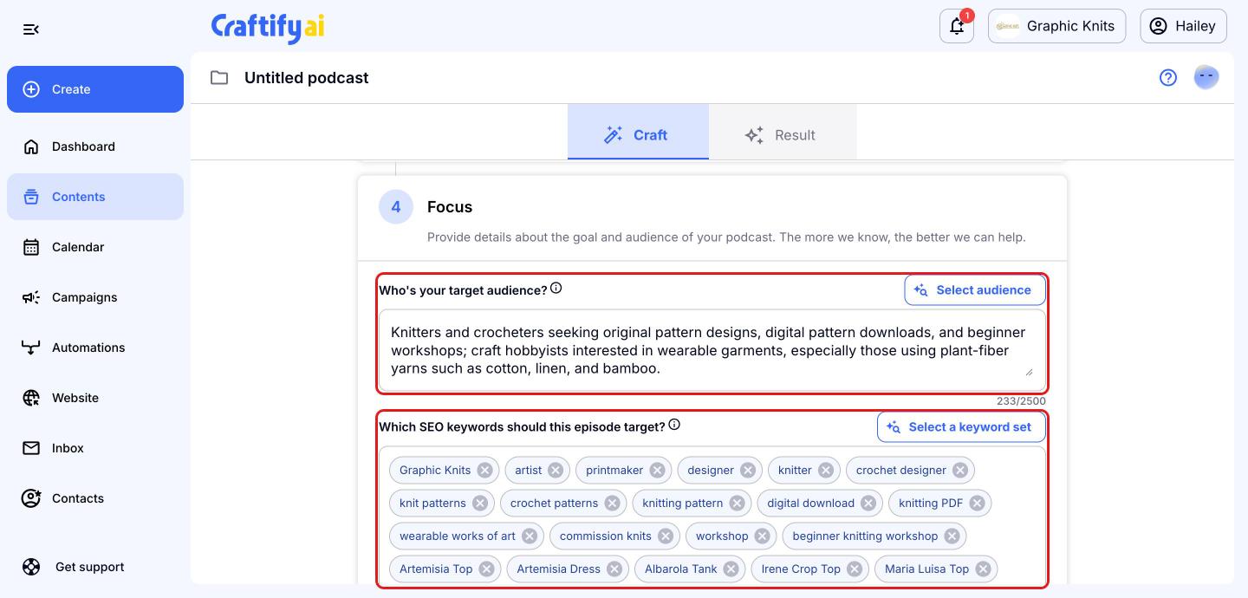Click the assistant avatar icon
The height and width of the screenshot is (598, 1248).
(x=1206, y=77)
